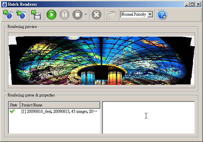
Task: Click the State column header
Action: [14, 105]
